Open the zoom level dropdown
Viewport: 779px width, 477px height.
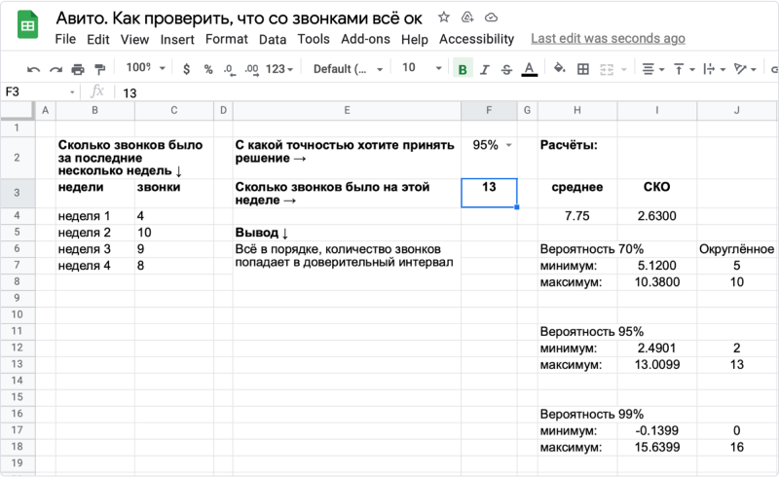[146, 69]
